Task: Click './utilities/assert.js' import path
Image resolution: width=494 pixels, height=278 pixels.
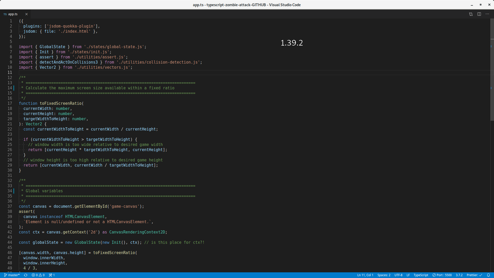Action: click(x=99, y=57)
